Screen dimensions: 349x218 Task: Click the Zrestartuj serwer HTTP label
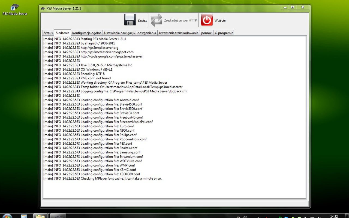click(180, 20)
